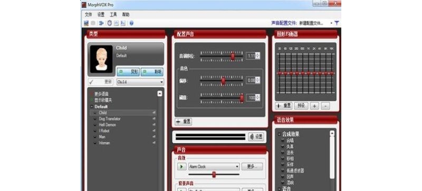Viewport: 422px width, 191px height.
Task: Open the 文件 menu
Action: pyautogui.click(x=89, y=15)
